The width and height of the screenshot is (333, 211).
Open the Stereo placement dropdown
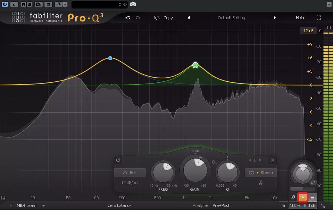[260, 173]
